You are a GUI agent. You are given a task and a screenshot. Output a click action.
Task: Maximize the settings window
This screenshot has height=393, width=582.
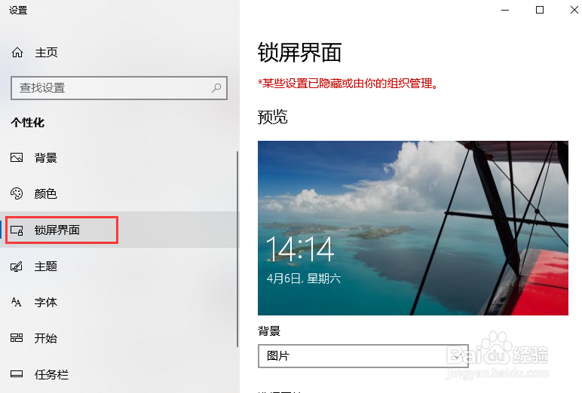pyautogui.click(x=540, y=10)
